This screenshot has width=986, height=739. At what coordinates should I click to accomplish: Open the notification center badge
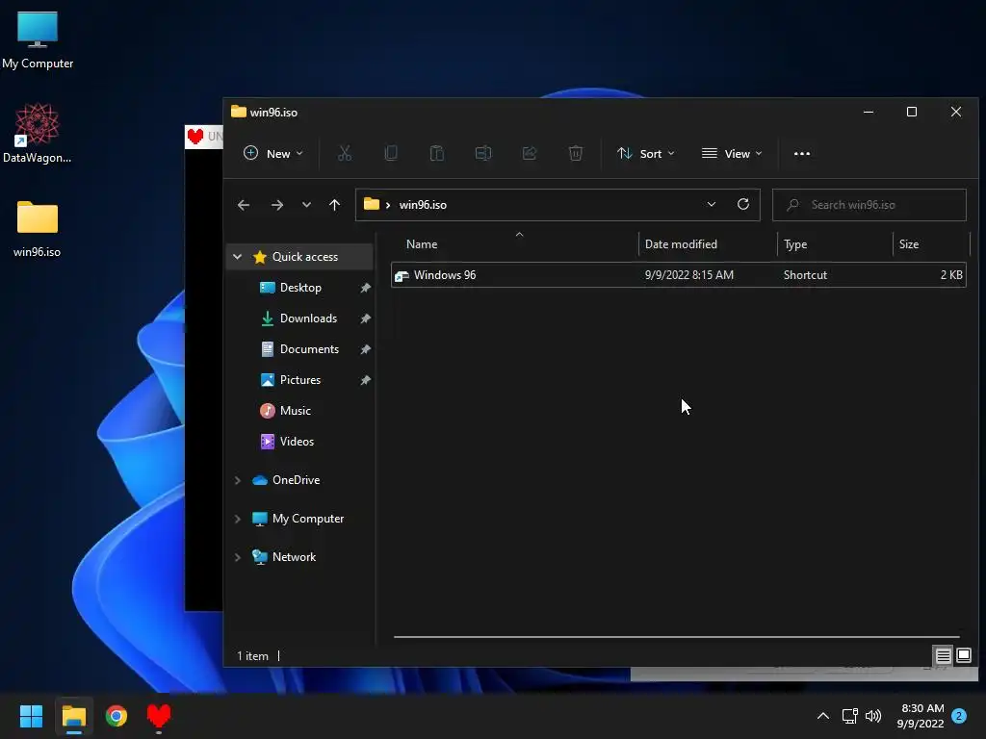click(x=959, y=716)
